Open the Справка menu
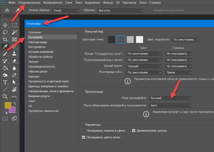The width and height of the screenshot is (214, 152). (155, 3)
